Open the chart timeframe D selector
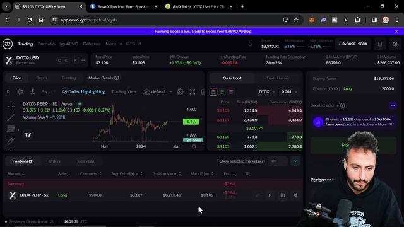This screenshot has height=227, width=404. click(x=8, y=91)
